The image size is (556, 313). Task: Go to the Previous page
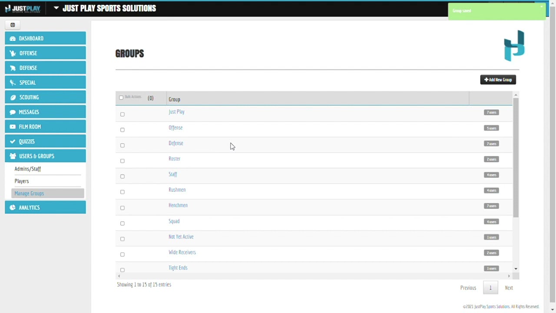pyautogui.click(x=468, y=288)
